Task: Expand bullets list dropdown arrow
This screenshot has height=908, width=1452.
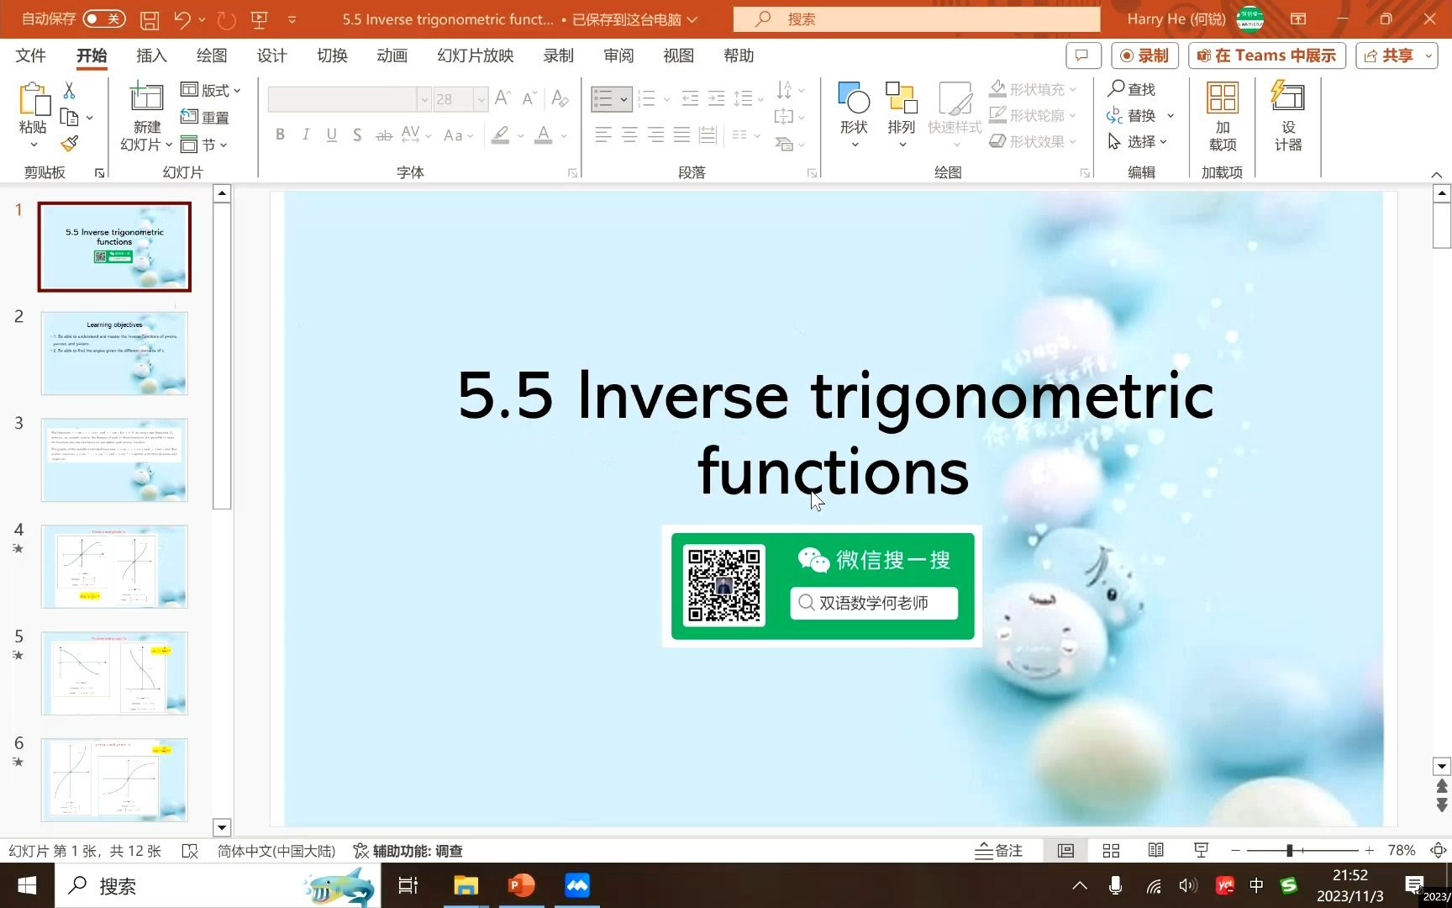Action: 623,99
